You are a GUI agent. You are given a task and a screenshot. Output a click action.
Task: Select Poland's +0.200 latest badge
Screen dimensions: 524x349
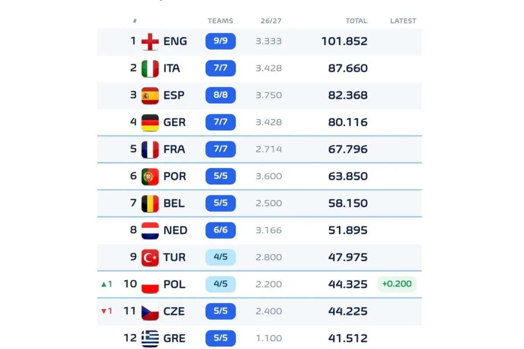397,284
